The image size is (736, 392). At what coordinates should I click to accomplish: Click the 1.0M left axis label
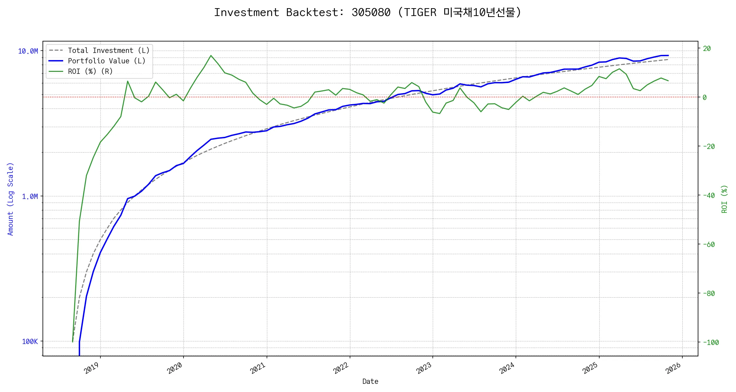pos(30,197)
